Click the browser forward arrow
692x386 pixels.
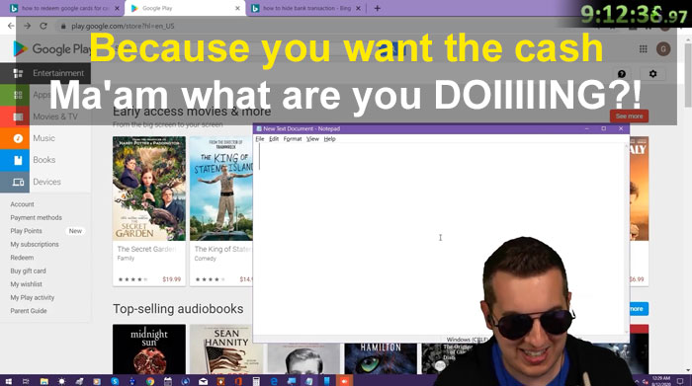(27, 26)
